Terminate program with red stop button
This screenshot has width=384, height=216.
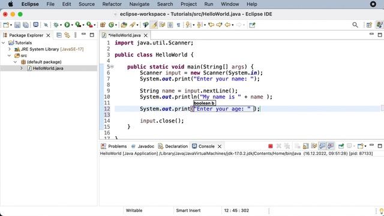tap(271, 146)
